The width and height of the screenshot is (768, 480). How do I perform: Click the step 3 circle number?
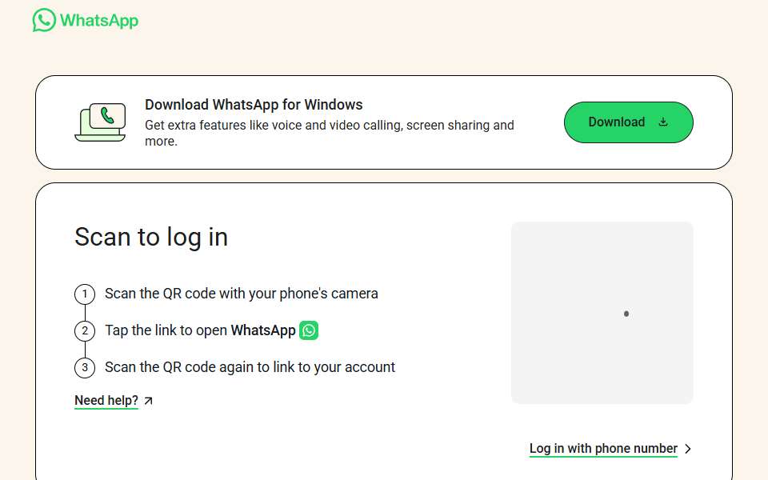coord(85,367)
